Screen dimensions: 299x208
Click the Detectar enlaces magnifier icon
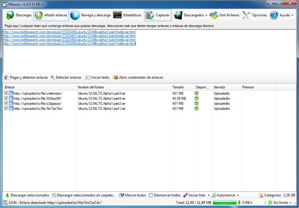(53, 77)
